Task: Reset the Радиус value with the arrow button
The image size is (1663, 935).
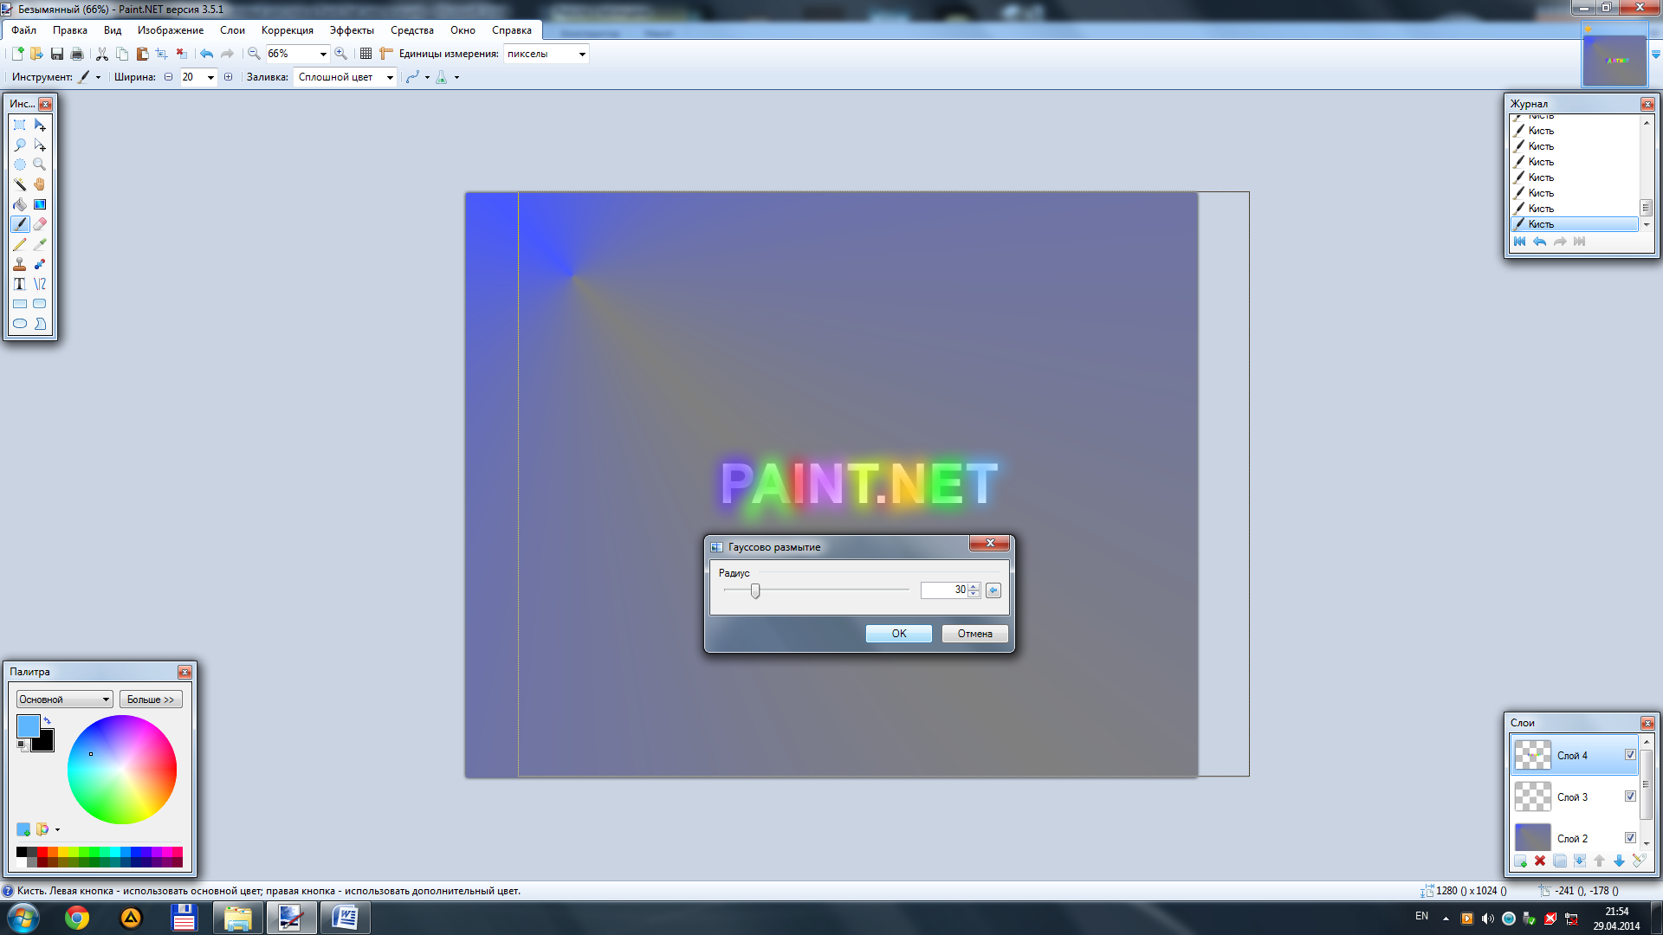Action: [993, 590]
